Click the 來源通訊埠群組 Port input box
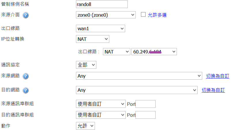Screen dimensions: 233x130 click(145, 104)
